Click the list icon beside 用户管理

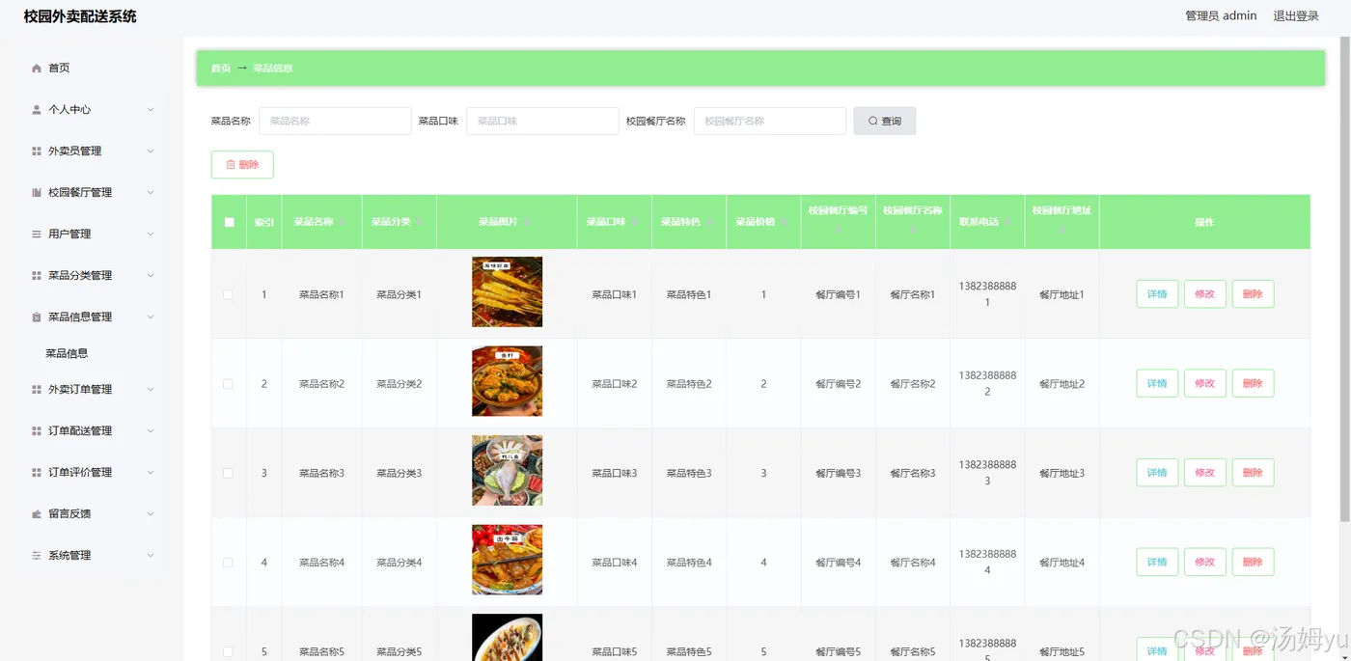pyautogui.click(x=37, y=234)
